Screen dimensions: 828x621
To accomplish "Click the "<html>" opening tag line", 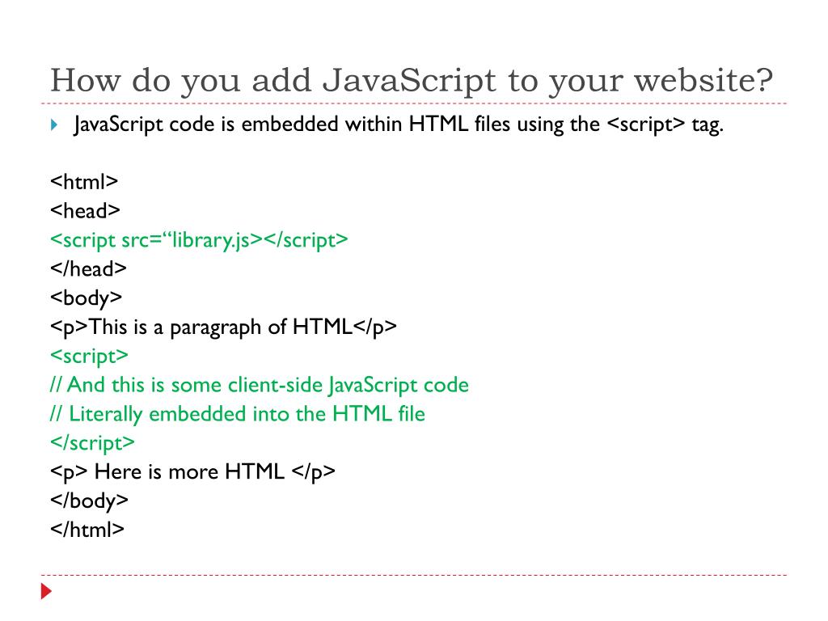I will [x=84, y=182].
